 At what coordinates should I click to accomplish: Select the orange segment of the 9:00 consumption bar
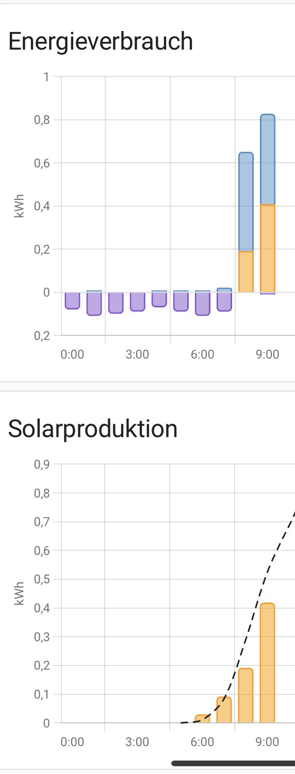(x=268, y=249)
